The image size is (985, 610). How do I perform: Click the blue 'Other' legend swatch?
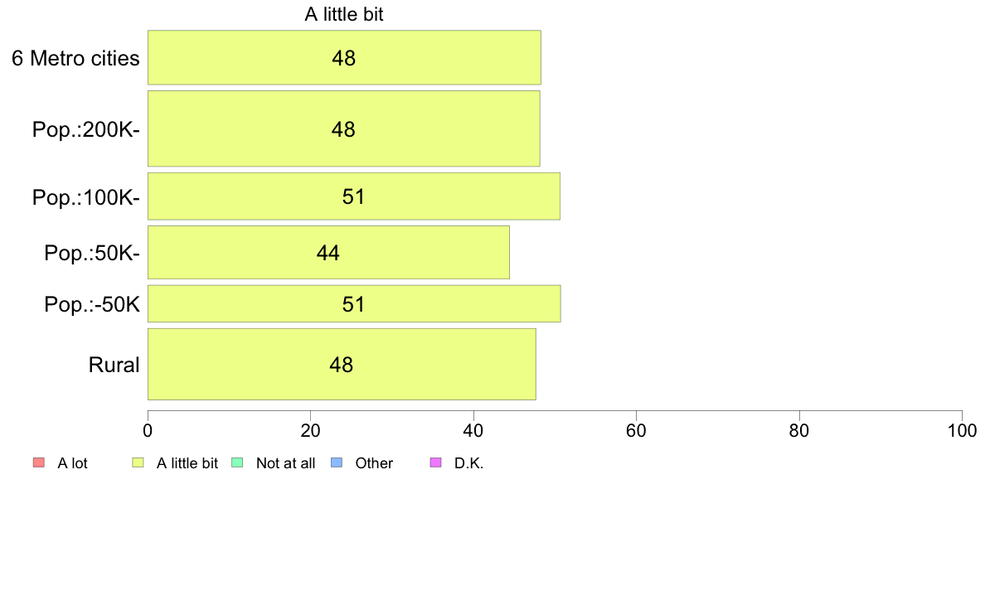coord(337,463)
